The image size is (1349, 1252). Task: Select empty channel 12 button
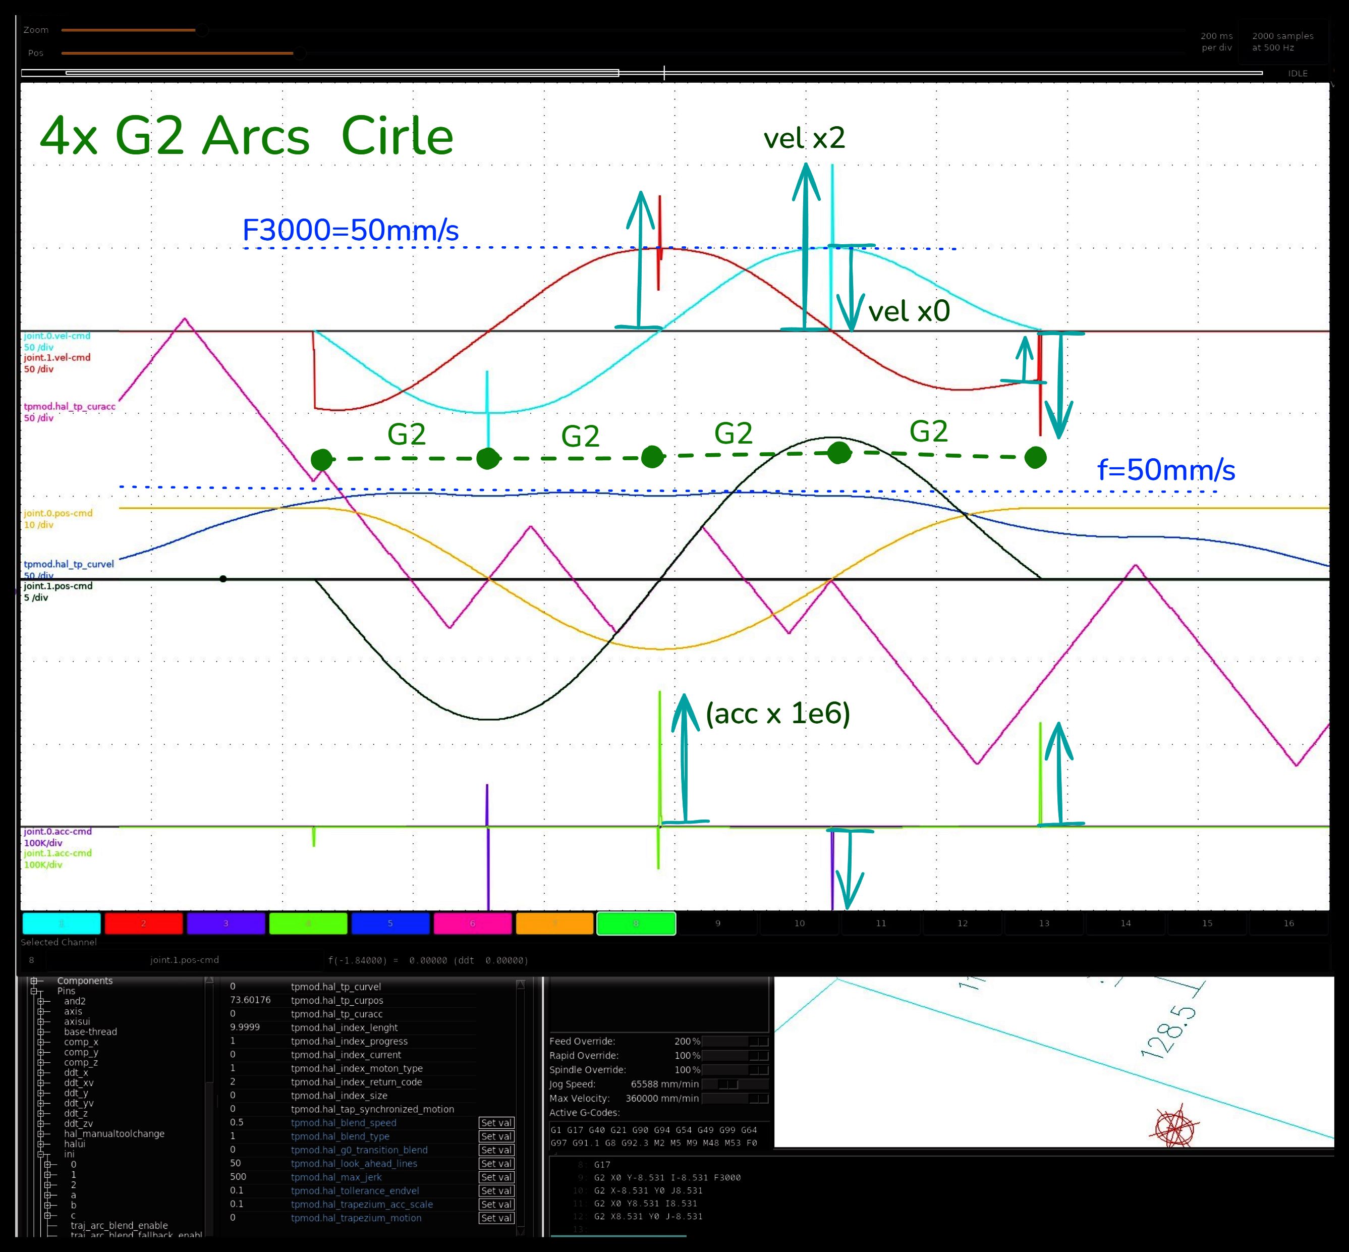963,923
